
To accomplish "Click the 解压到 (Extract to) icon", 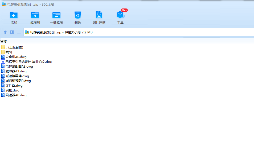I will (x=35, y=15).
